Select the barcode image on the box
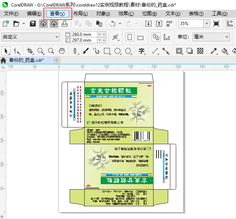Viewport: 236px width, 219px height. pos(142,136)
